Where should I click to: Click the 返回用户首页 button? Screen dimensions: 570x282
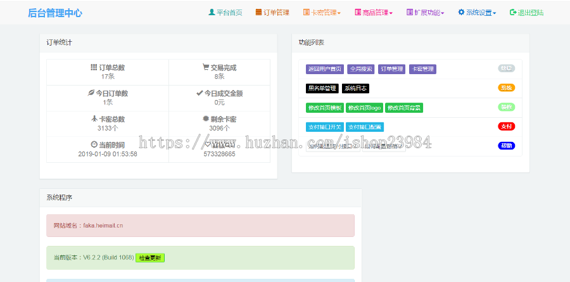[325, 69]
